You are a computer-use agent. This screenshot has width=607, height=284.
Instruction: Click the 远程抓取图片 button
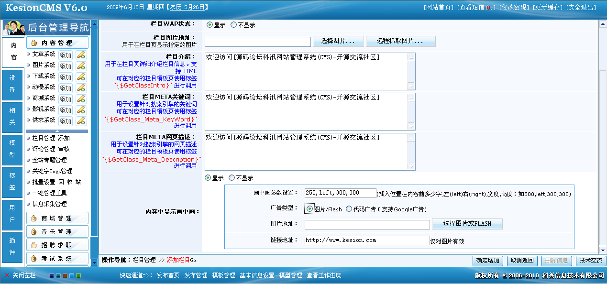[x=400, y=42]
